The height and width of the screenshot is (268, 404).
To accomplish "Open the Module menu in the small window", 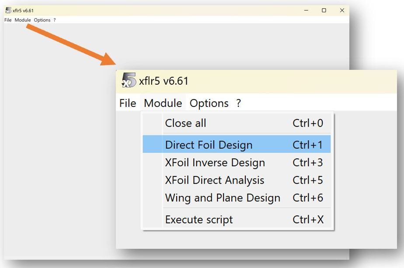I will tap(23, 20).
